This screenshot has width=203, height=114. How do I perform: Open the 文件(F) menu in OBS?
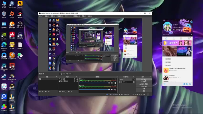coord(41,16)
